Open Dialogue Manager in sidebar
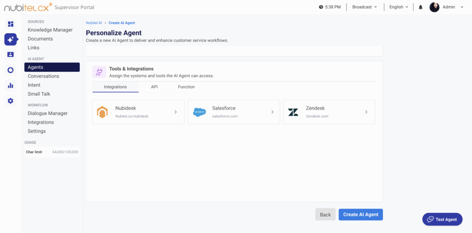This screenshot has height=233, width=472. tap(47, 113)
